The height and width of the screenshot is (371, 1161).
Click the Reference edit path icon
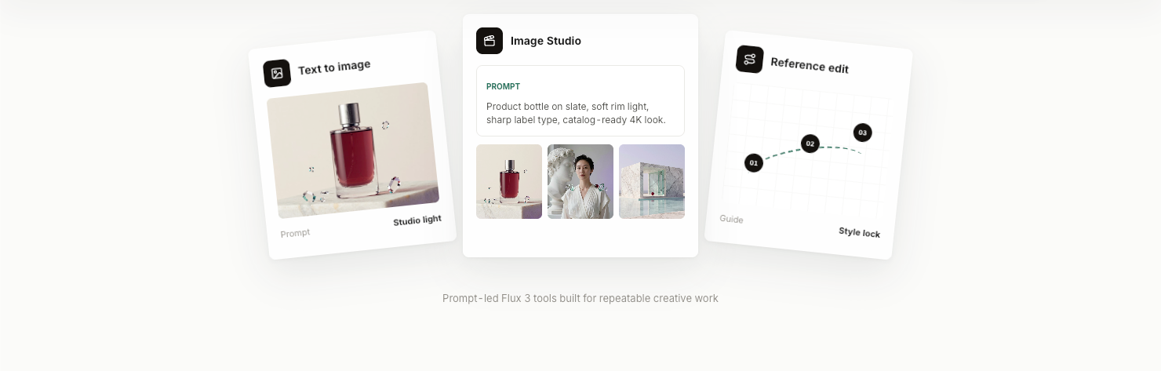pyautogui.click(x=750, y=60)
